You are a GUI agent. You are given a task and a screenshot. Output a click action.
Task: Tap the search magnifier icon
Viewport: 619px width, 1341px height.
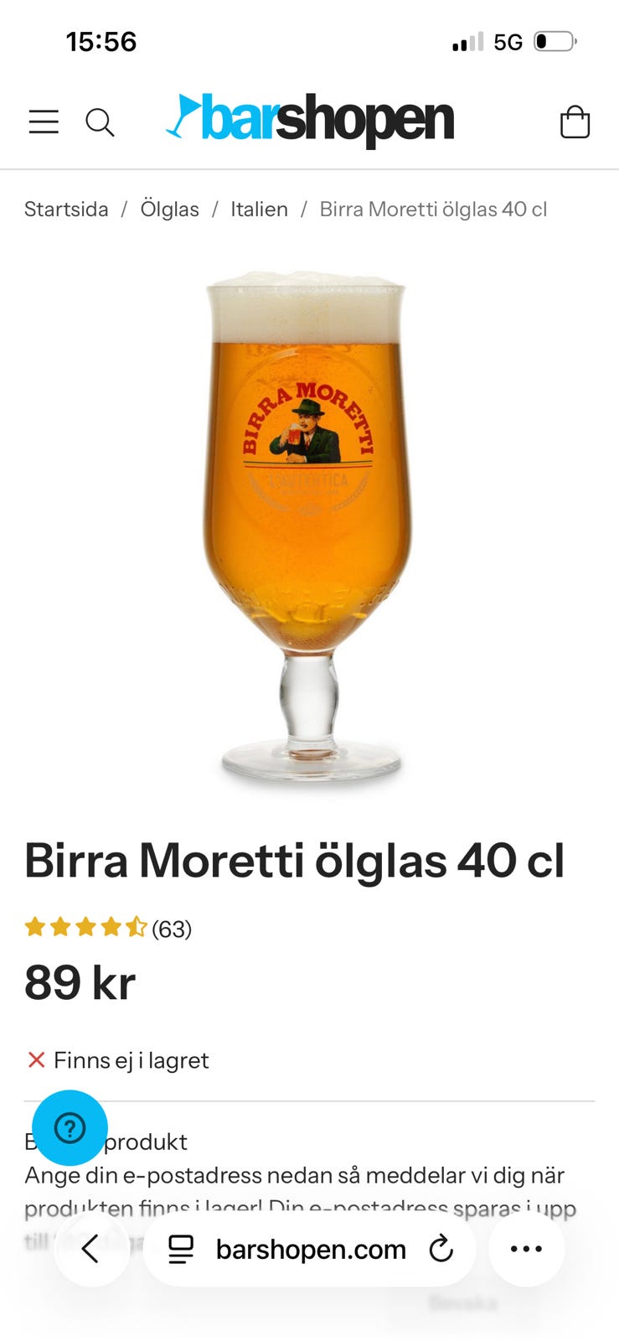point(100,122)
